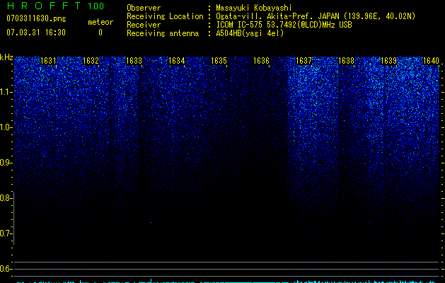Click time marker 1636
445x283 pixels.
click(261, 60)
